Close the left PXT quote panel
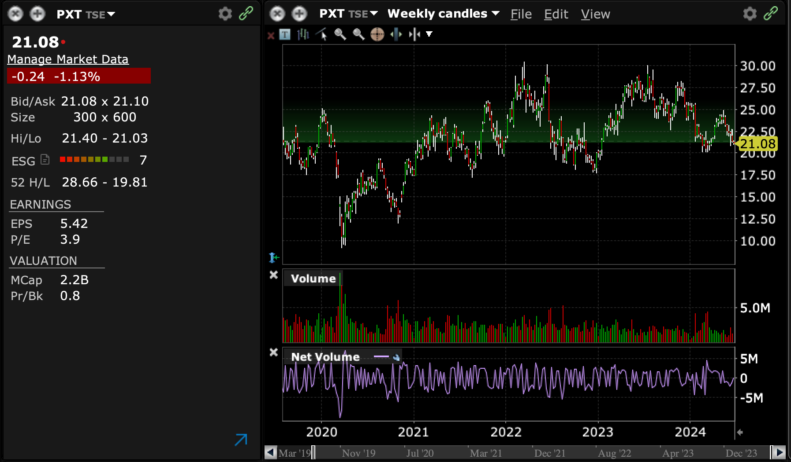Viewport: 791px width, 462px height. click(x=15, y=14)
